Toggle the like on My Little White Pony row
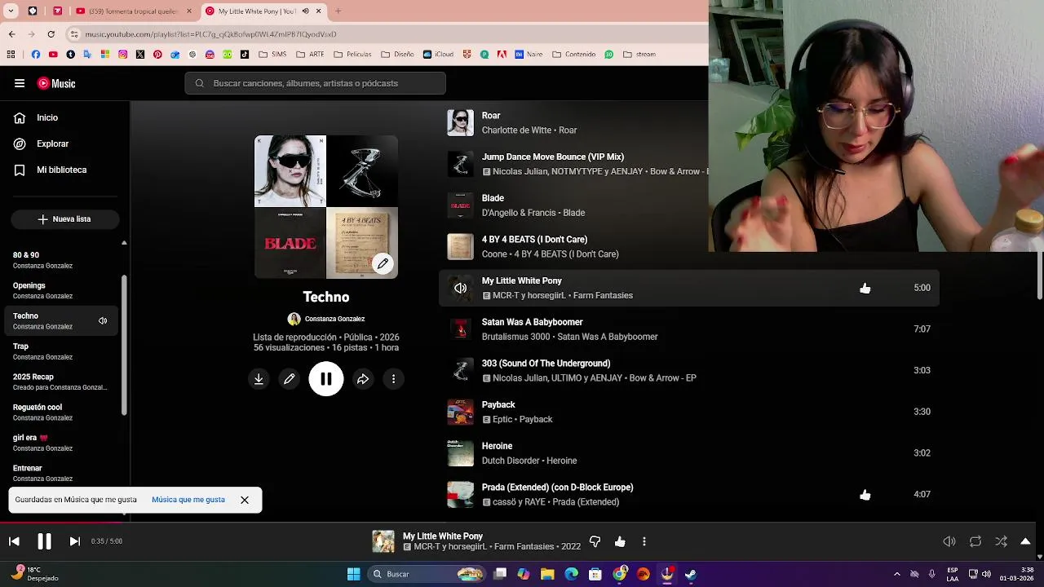Screen dimensions: 1044x587 click(x=865, y=288)
